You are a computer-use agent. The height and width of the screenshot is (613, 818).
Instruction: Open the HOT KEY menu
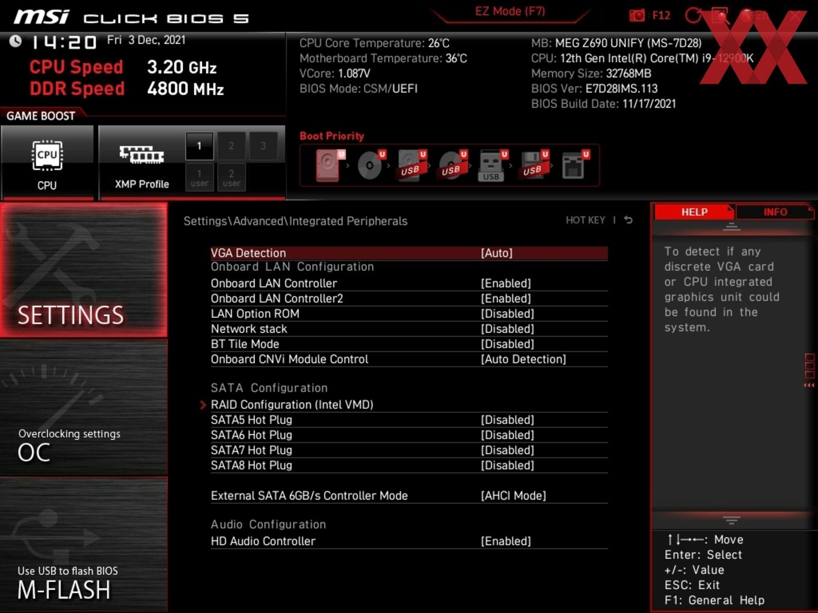pyautogui.click(x=585, y=220)
